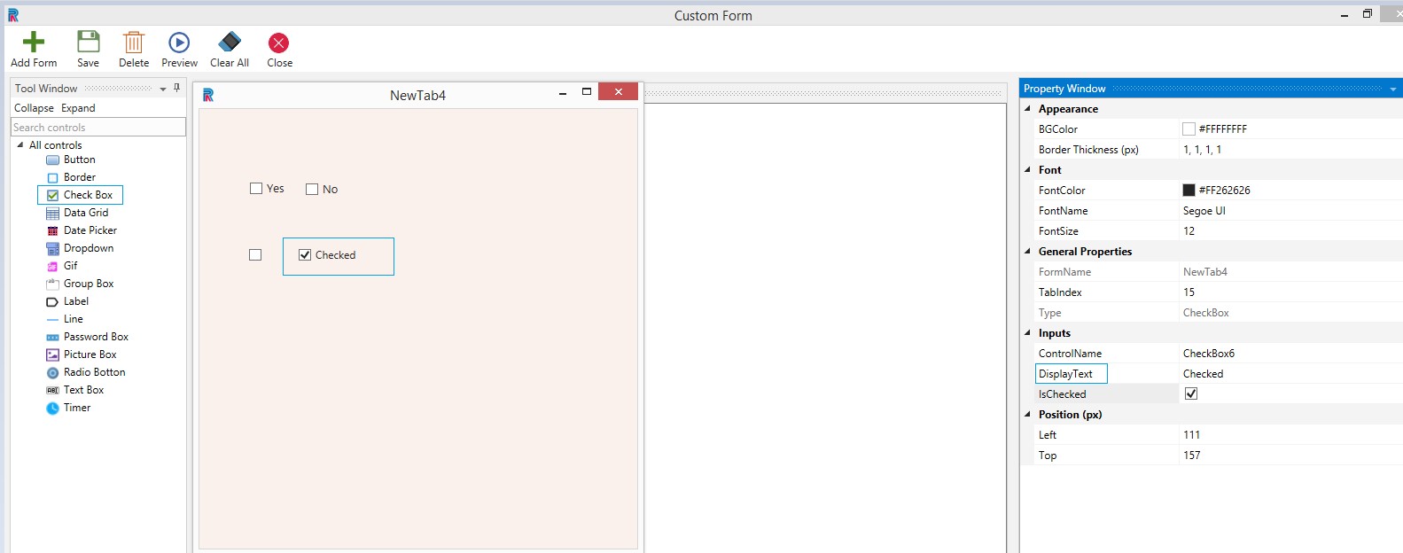Viewport: 1403px width, 553px height.
Task: Tick the Yes checkbox on the form
Action: 256,189
